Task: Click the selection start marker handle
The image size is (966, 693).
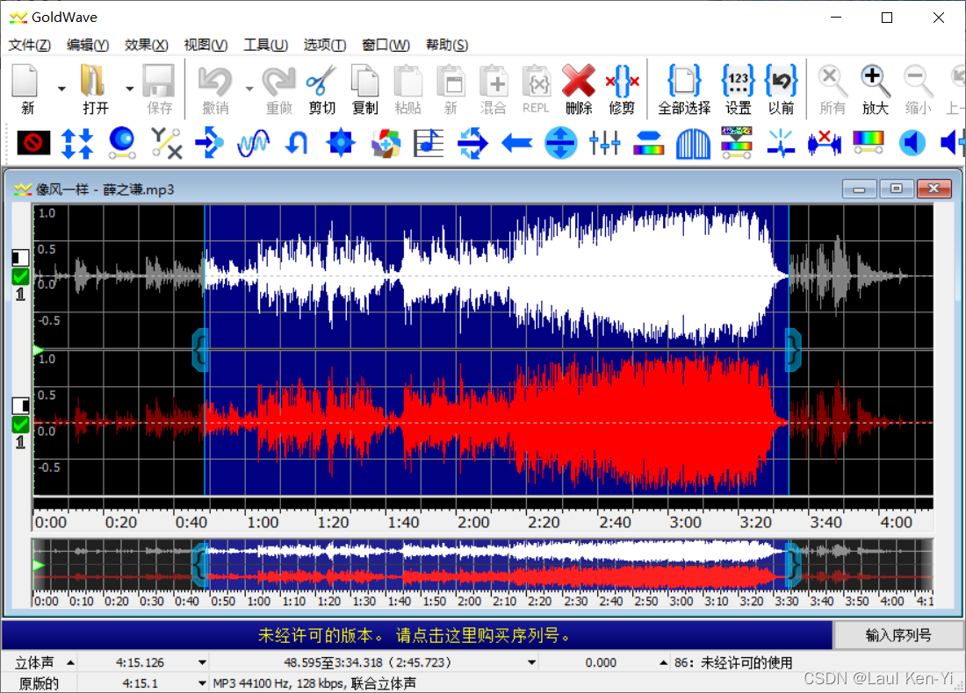Action: tap(199, 350)
